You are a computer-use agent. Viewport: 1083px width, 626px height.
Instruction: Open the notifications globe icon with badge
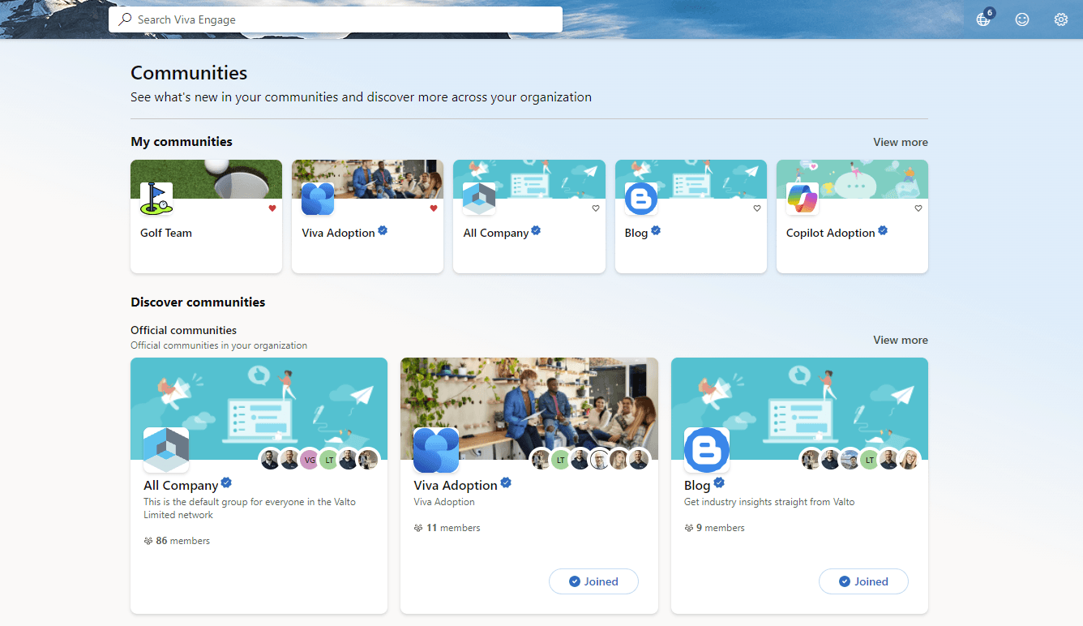(983, 19)
